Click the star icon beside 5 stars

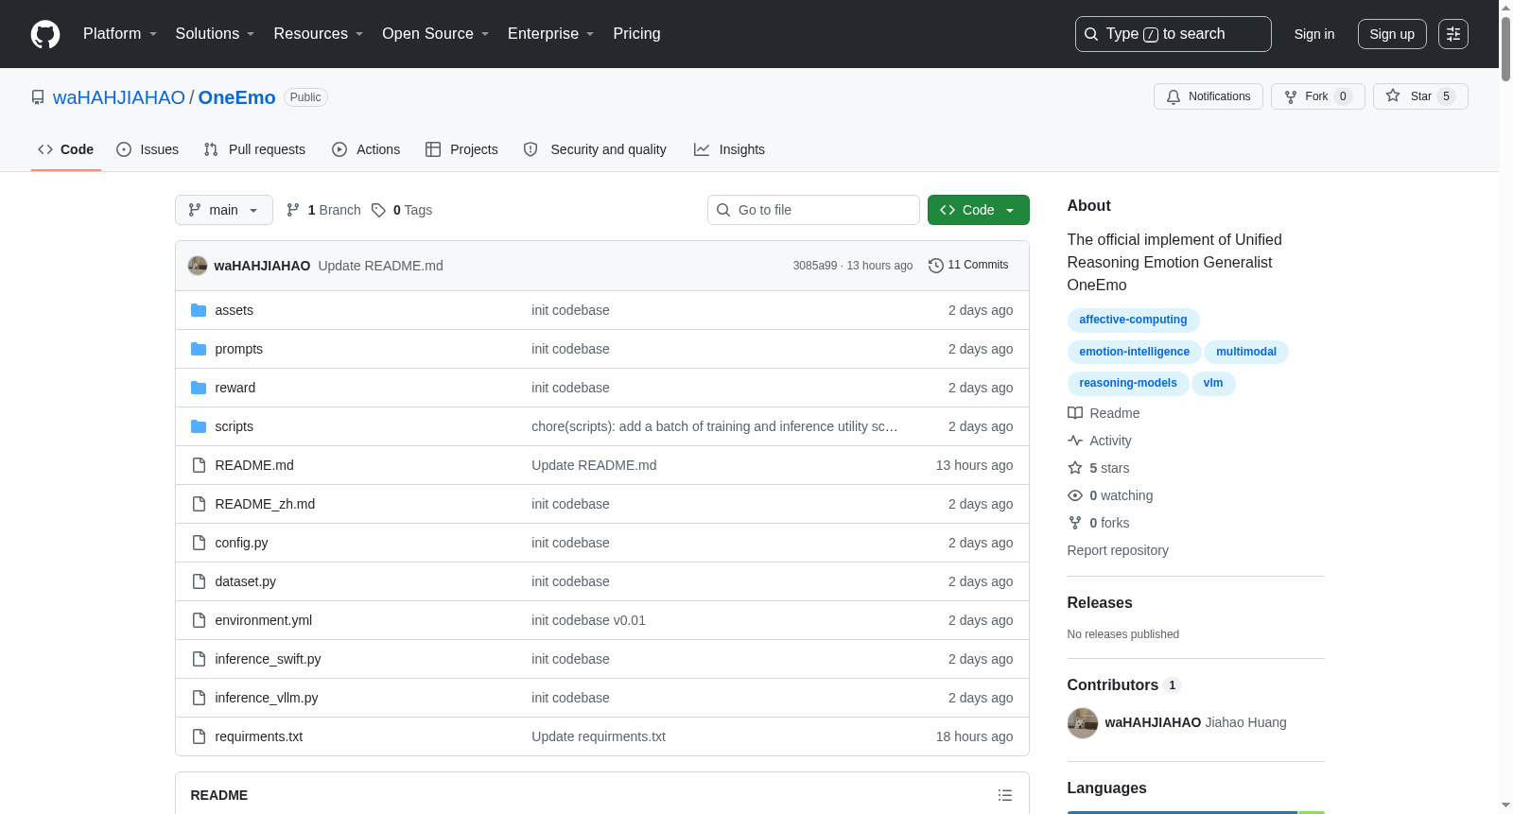[1075, 468]
